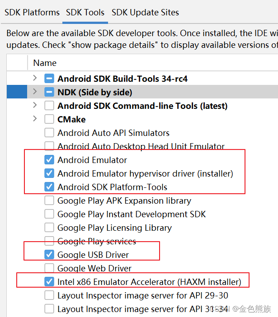
Task: Switch to the SDK Platforms tab
Action: click(32, 13)
